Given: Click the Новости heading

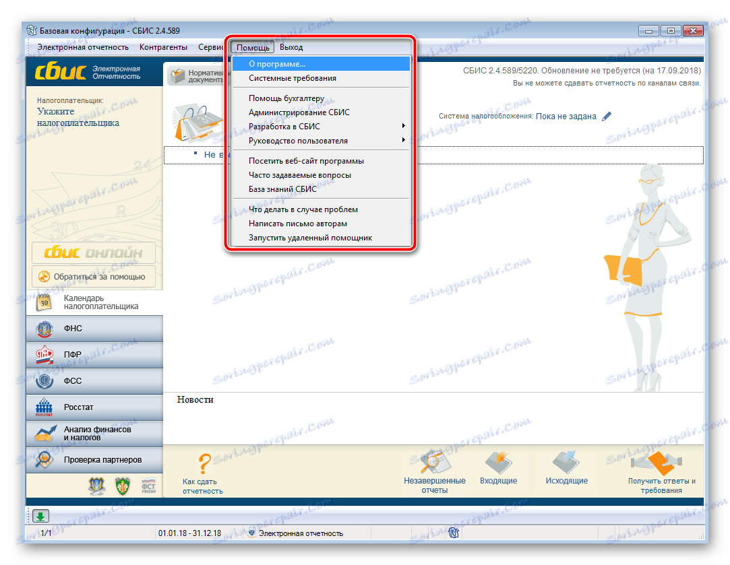Looking at the screenshot, I should coord(195,400).
